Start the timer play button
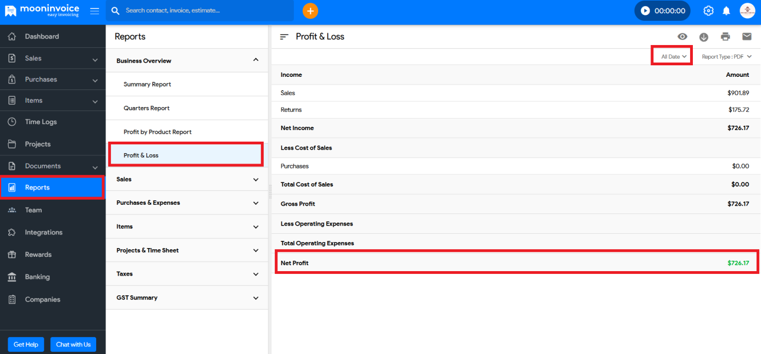Image resolution: width=761 pixels, height=354 pixels. pyautogui.click(x=645, y=10)
